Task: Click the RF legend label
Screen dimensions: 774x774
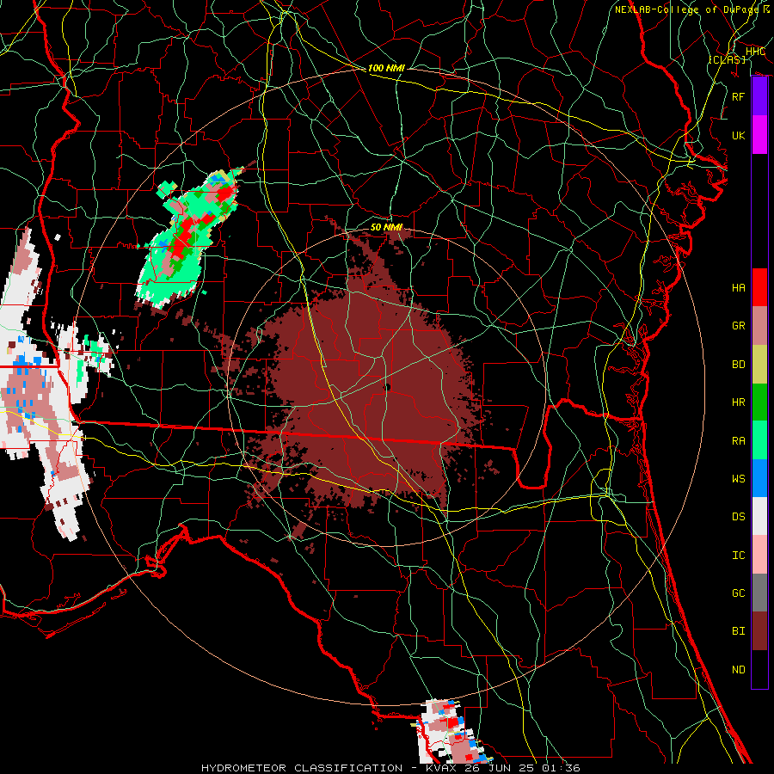Action: pos(739,96)
